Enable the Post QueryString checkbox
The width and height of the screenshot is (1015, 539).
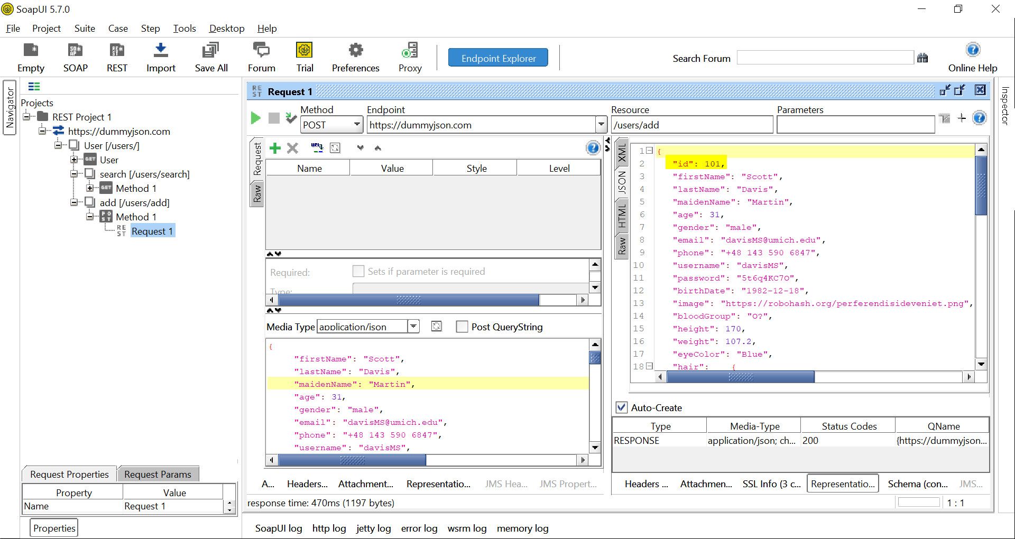[x=462, y=327]
